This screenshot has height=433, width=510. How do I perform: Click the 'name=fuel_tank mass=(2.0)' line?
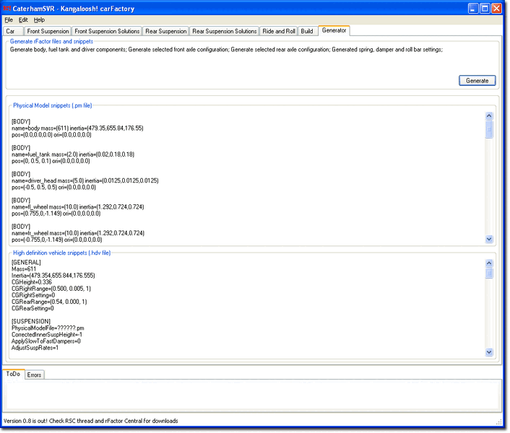pyautogui.click(x=73, y=154)
